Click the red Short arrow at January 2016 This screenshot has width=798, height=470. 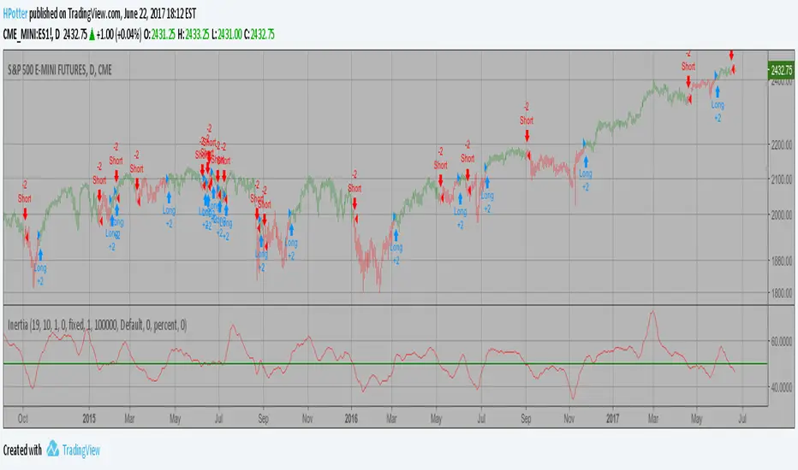pyautogui.click(x=354, y=203)
